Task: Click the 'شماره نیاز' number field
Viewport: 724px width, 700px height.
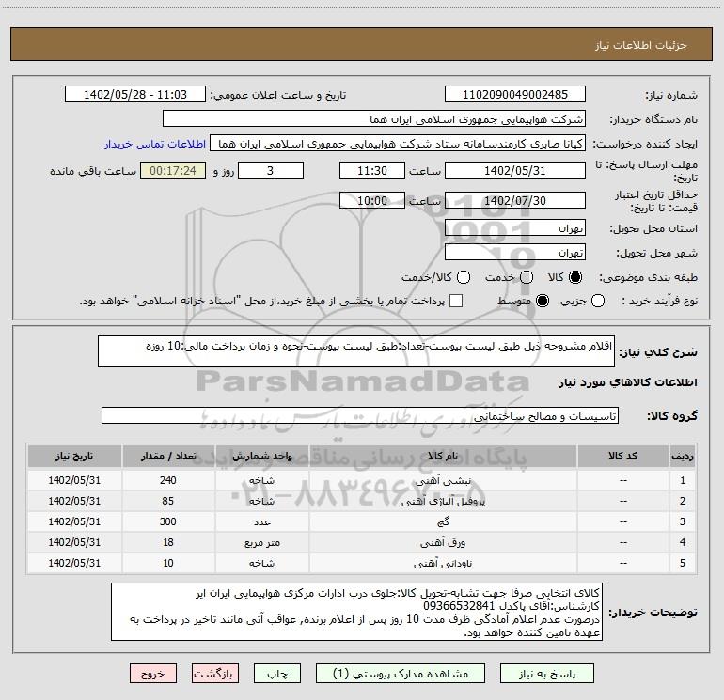Action: click(514, 95)
